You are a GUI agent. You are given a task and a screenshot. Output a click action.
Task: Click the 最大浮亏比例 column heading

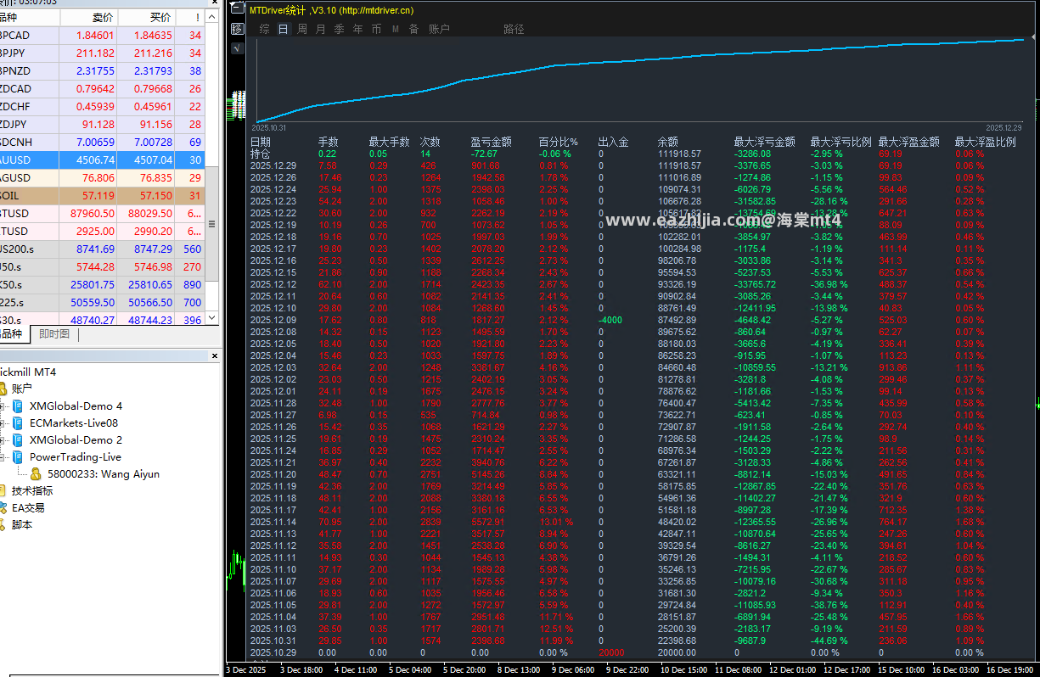840,142
